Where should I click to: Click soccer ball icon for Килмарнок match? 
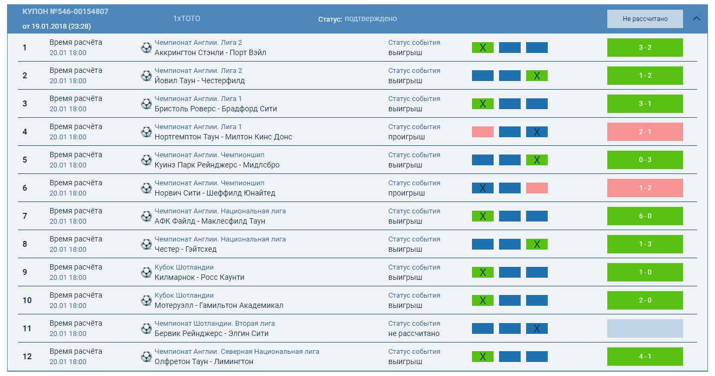[x=146, y=272]
